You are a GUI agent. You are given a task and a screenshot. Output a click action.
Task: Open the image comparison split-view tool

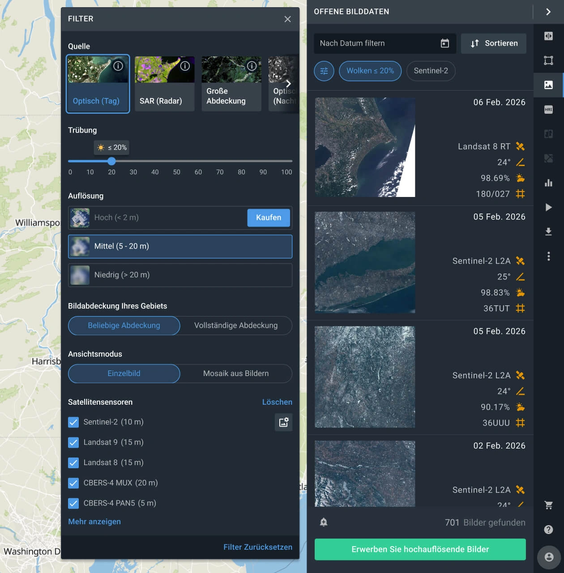[549, 36]
